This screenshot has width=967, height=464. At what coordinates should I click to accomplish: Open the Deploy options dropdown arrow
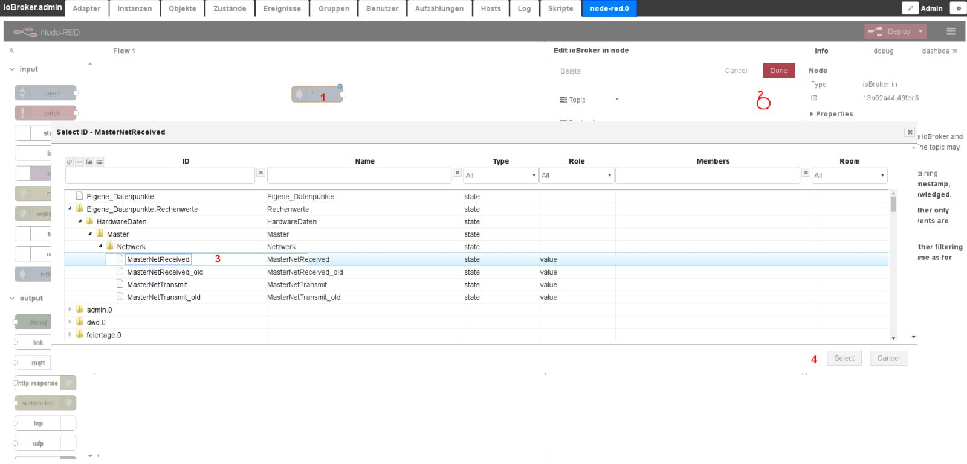point(920,31)
